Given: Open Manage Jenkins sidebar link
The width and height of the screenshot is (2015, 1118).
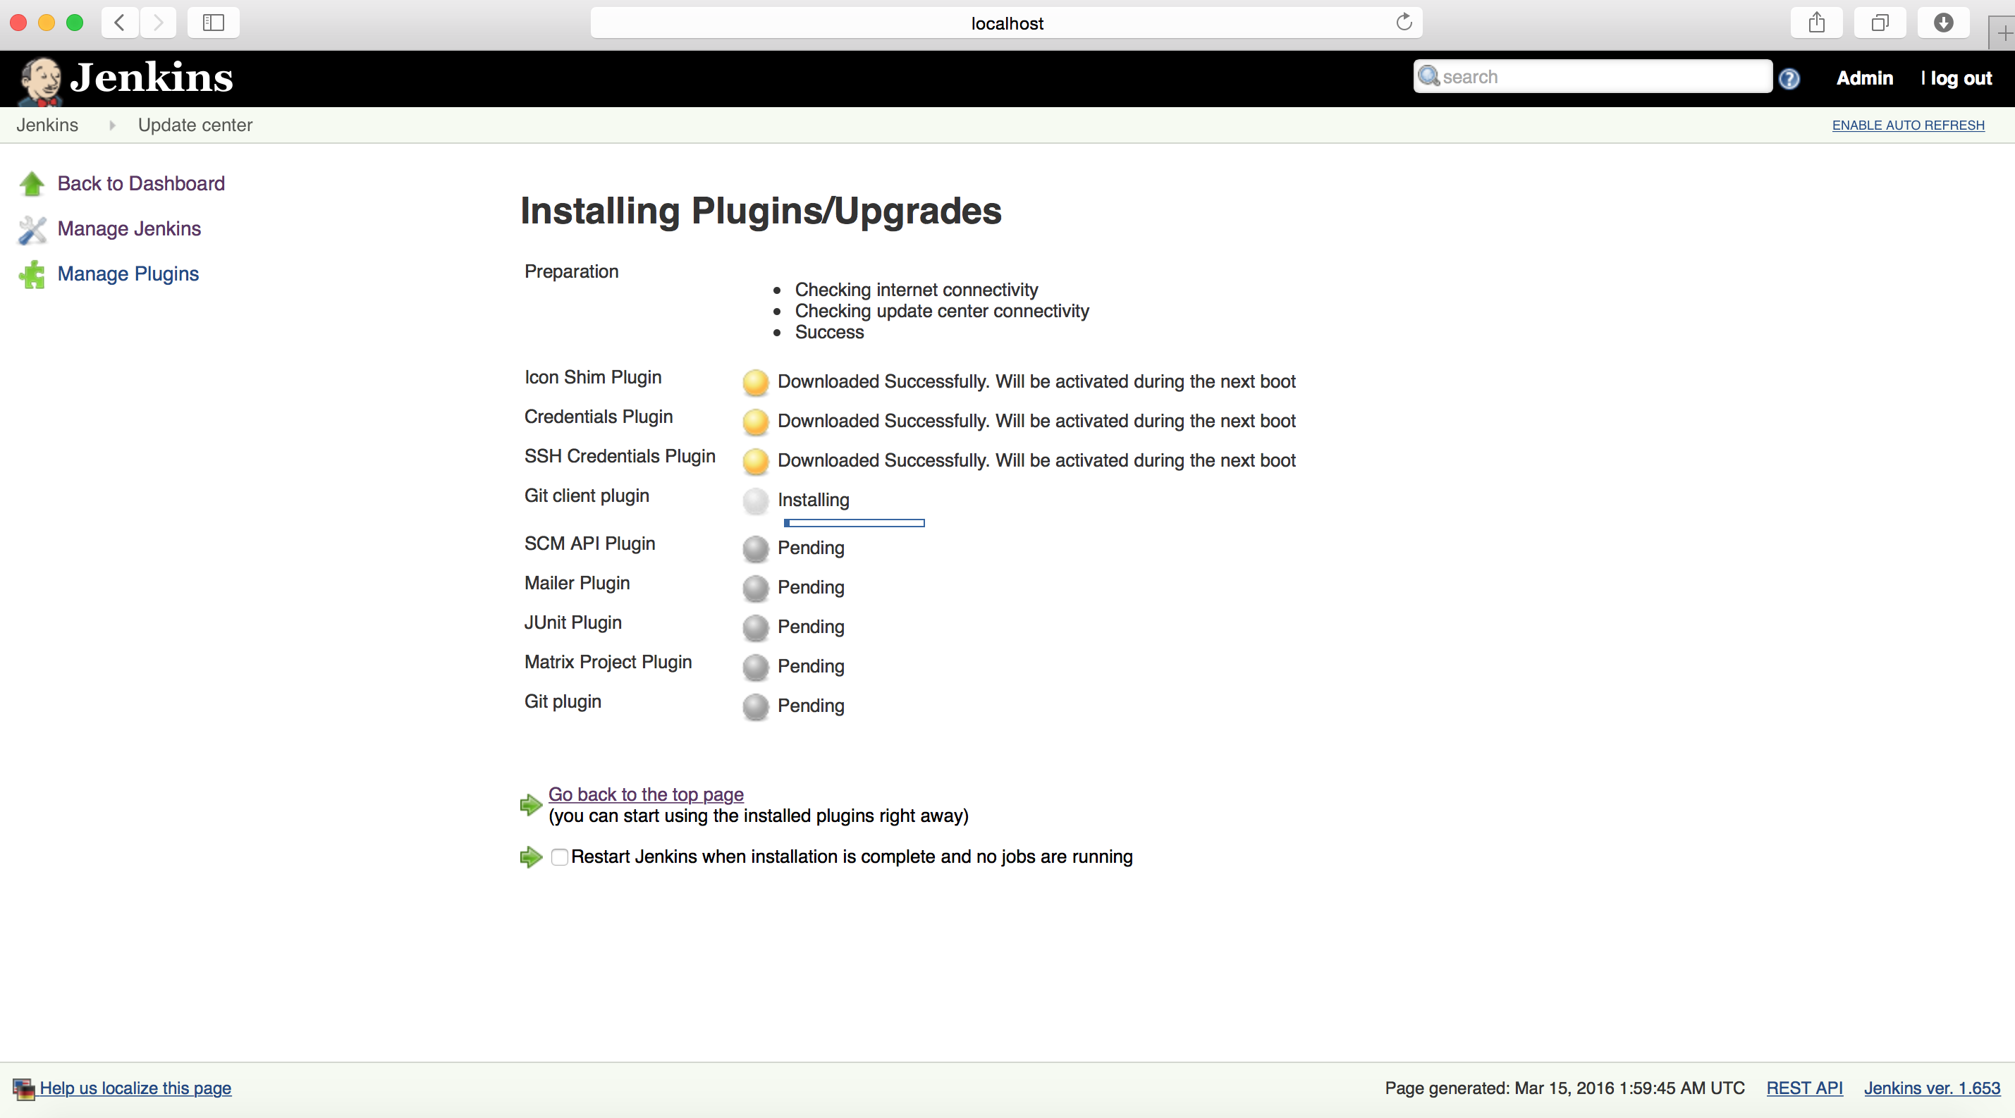Looking at the screenshot, I should [x=129, y=229].
